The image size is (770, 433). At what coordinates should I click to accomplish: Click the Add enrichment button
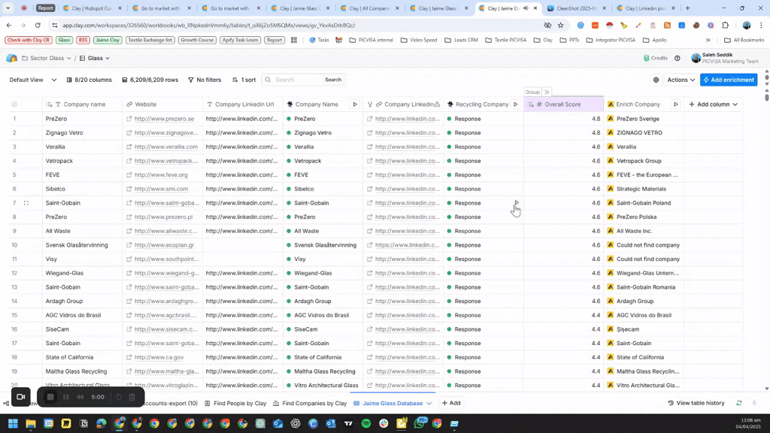tap(729, 80)
